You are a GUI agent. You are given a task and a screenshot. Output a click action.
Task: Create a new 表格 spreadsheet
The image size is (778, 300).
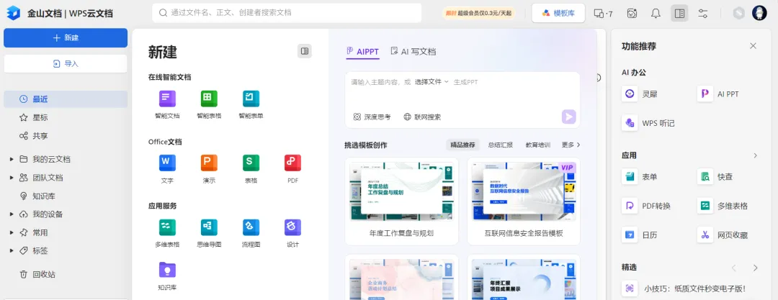pos(251,168)
